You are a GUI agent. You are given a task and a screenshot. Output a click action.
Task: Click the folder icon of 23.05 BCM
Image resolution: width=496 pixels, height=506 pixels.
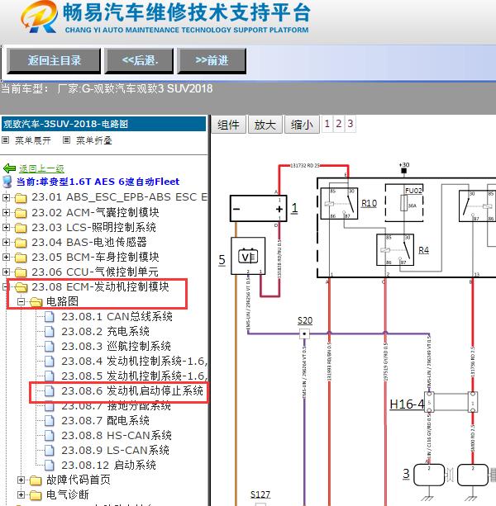tap(21, 257)
